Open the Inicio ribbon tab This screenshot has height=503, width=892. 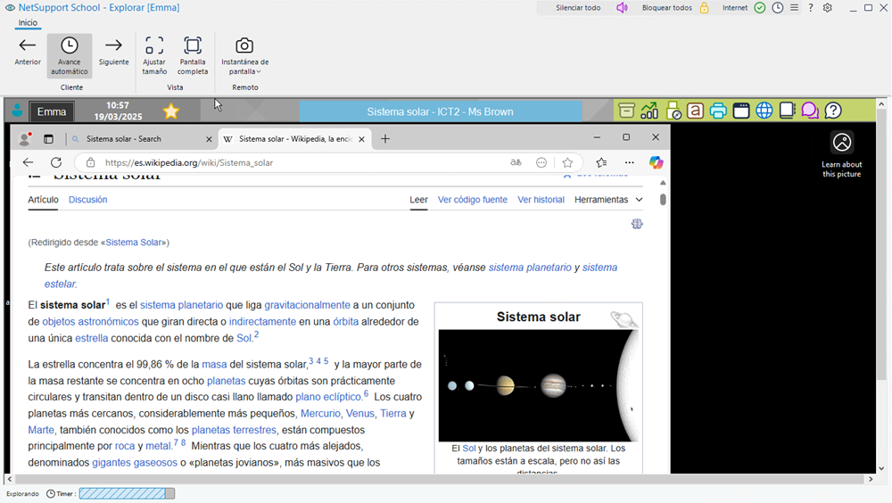click(x=28, y=23)
